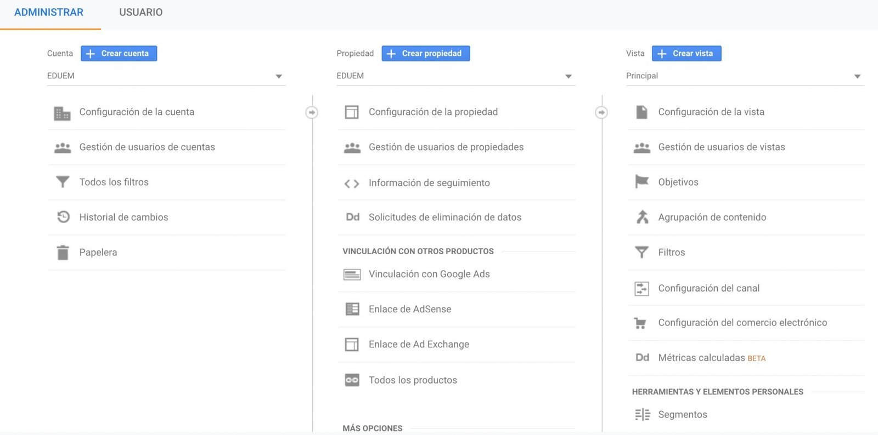
Task: Click the Dd icon beside Métricas calculadas
Action: [642, 358]
